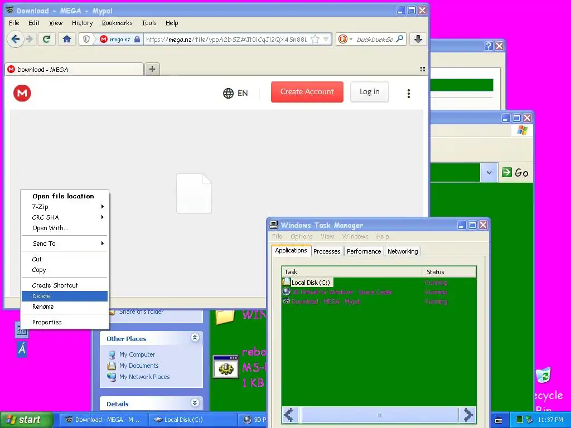The width and height of the screenshot is (571, 428).
Task: Click the Status column header
Action: [x=449, y=272]
